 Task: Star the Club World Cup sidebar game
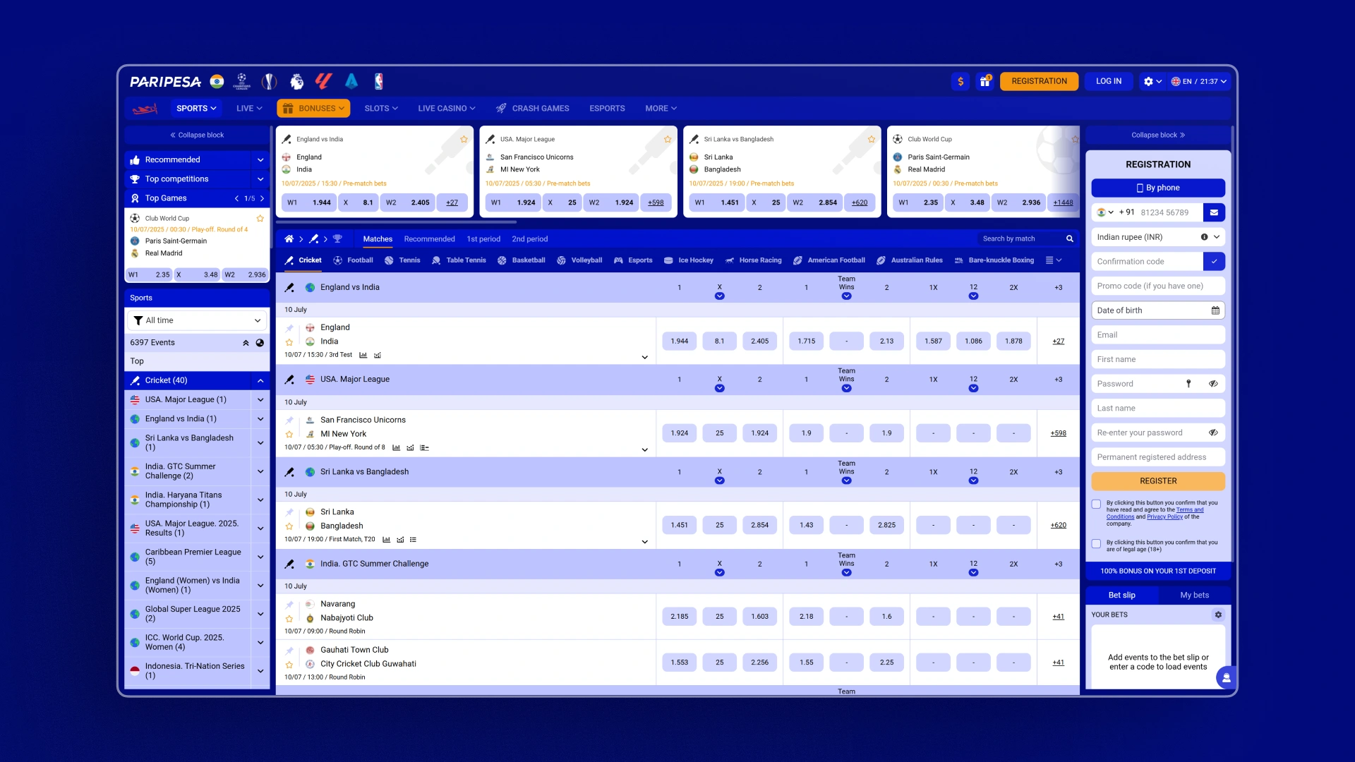coord(260,219)
